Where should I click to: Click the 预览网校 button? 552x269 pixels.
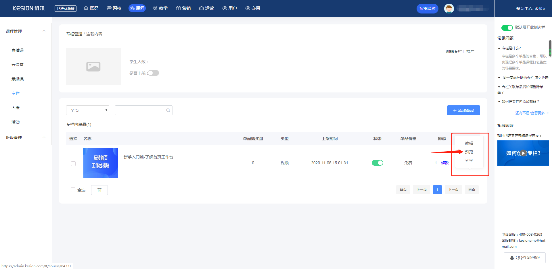point(427,9)
